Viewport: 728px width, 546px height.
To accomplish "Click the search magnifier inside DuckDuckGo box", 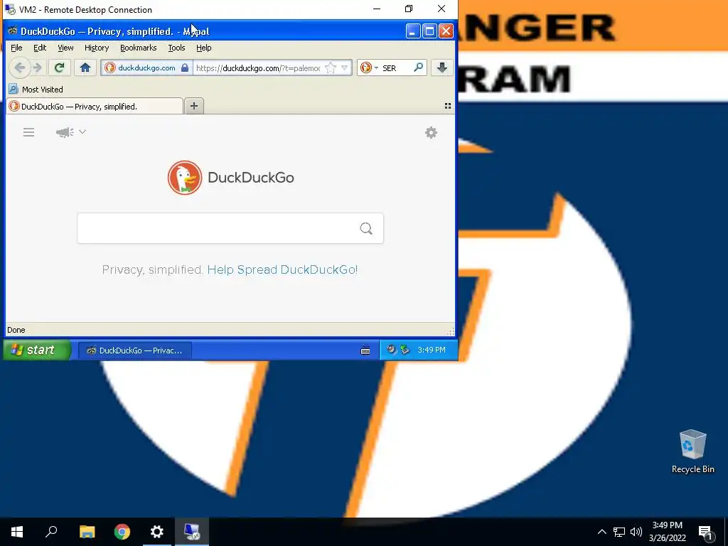I will click(x=366, y=228).
